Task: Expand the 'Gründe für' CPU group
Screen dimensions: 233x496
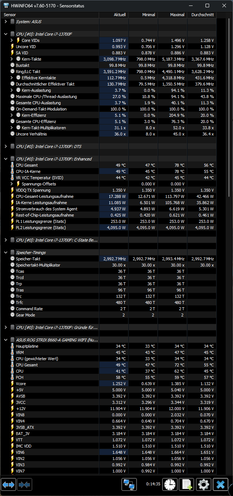Action: [x=6, y=327]
